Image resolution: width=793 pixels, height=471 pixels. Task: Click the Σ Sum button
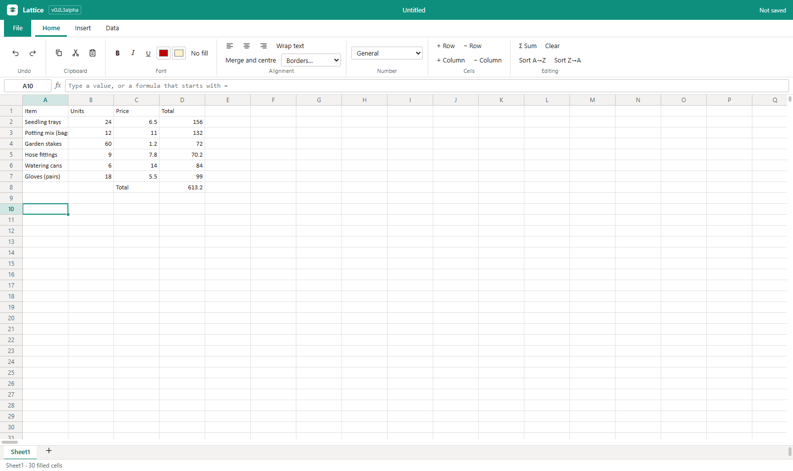coord(528,46)
